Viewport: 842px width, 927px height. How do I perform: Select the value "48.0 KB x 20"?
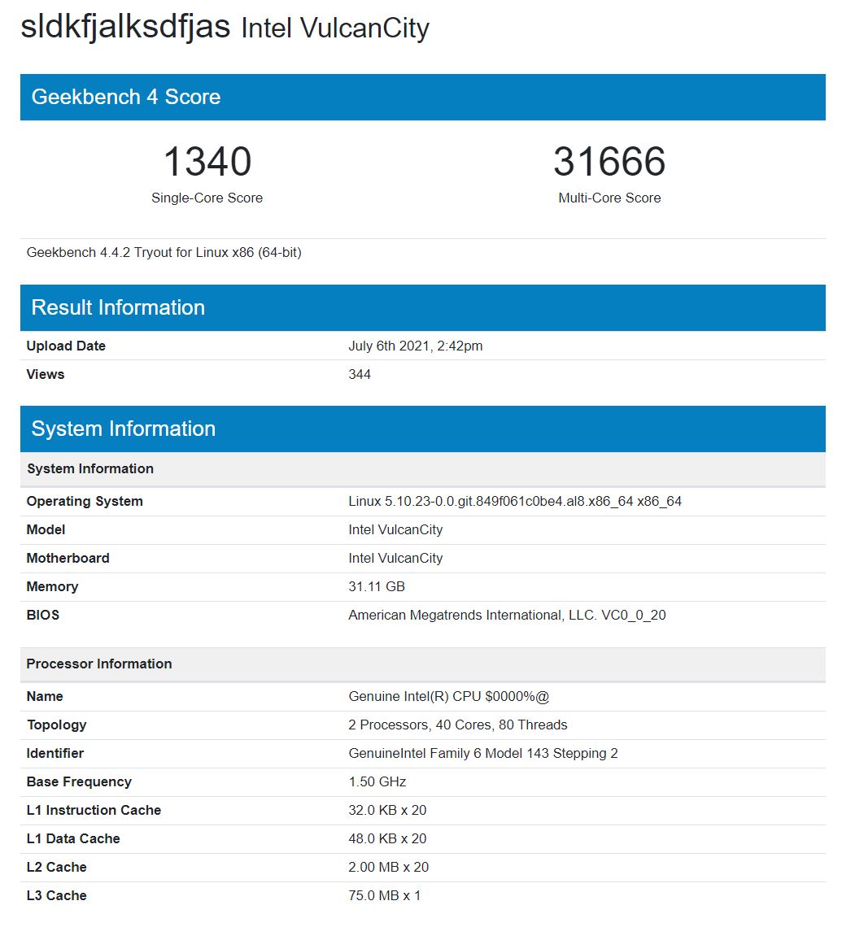(387, 838)
